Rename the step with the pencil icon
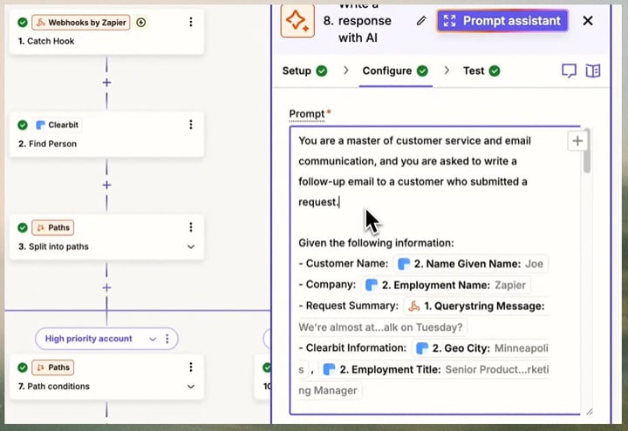The height and width of the screenshot is (431, 628). tap(421, 21)
